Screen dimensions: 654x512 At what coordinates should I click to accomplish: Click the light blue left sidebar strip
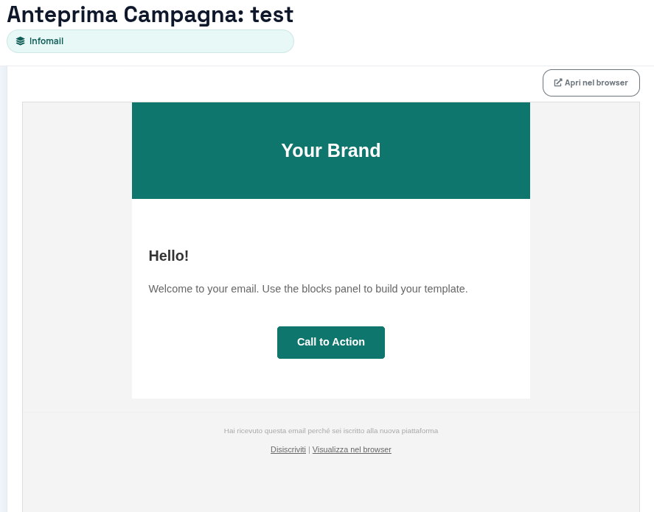pyautogui.click(x=4, y=295)
